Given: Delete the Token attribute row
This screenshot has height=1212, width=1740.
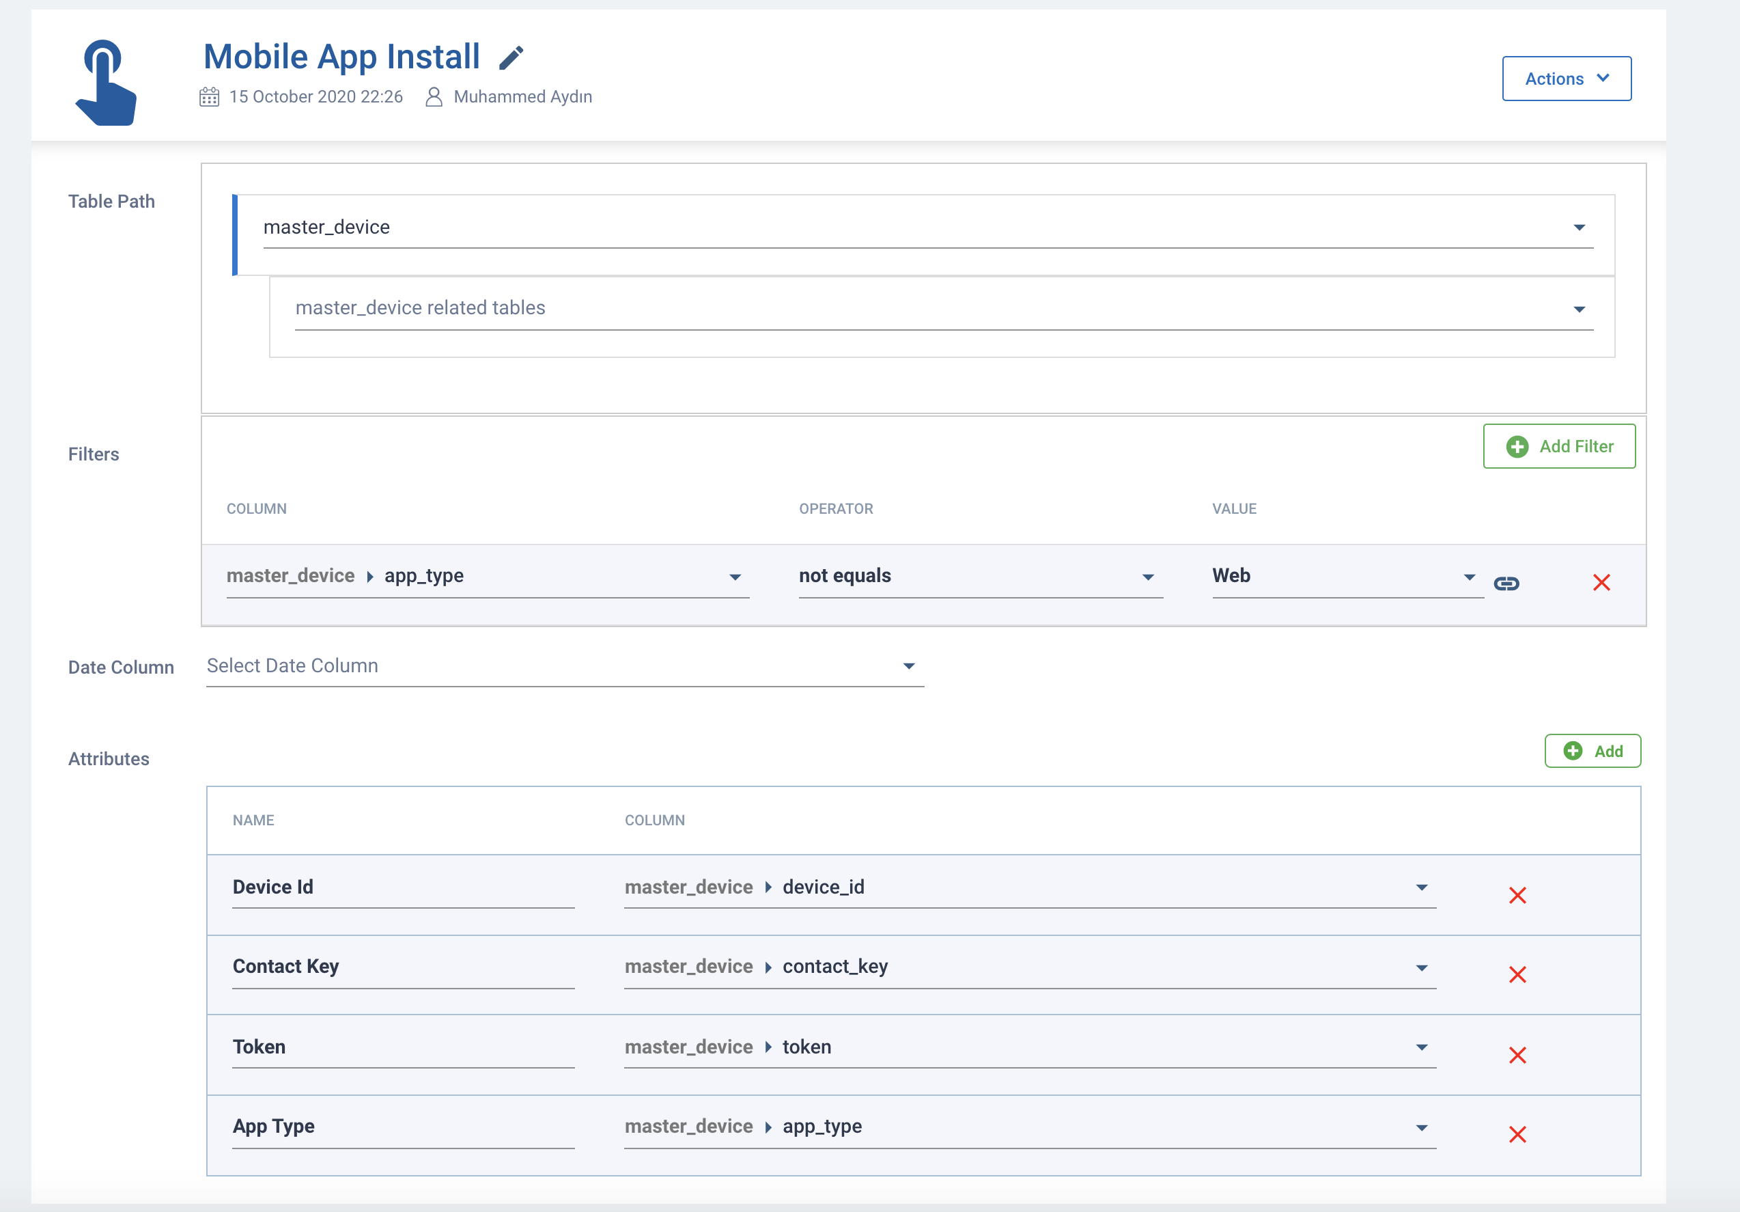Looking at the screenshot, I should tap(1517, 1055).
